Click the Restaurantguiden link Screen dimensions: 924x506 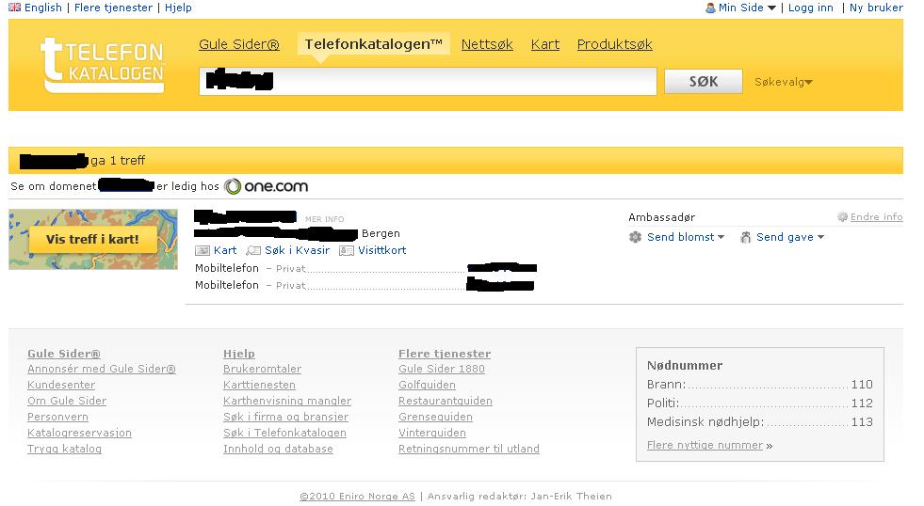pyautogui.click(x=445, y=401)
